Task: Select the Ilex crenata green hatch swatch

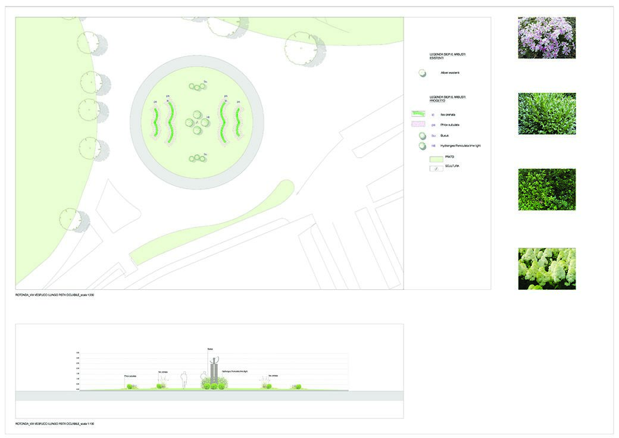Action: 418,114
